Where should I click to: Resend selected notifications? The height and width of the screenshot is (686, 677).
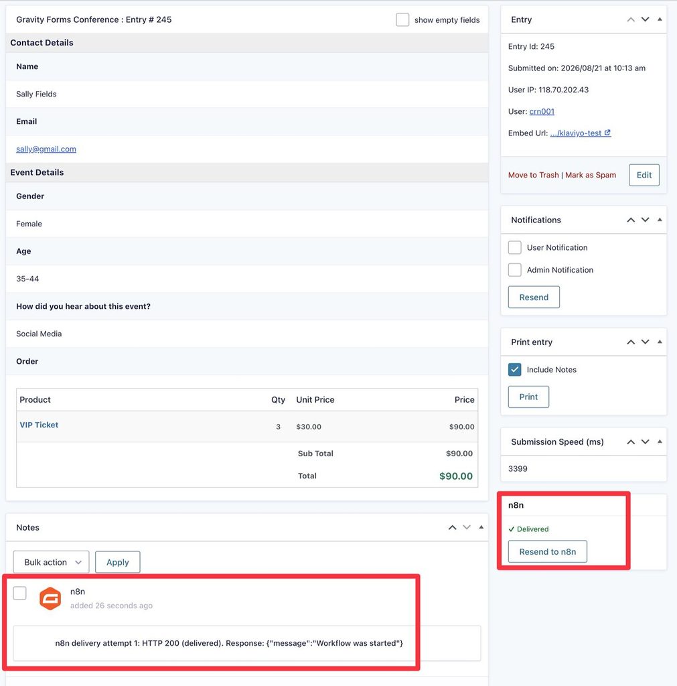(534, 297)
